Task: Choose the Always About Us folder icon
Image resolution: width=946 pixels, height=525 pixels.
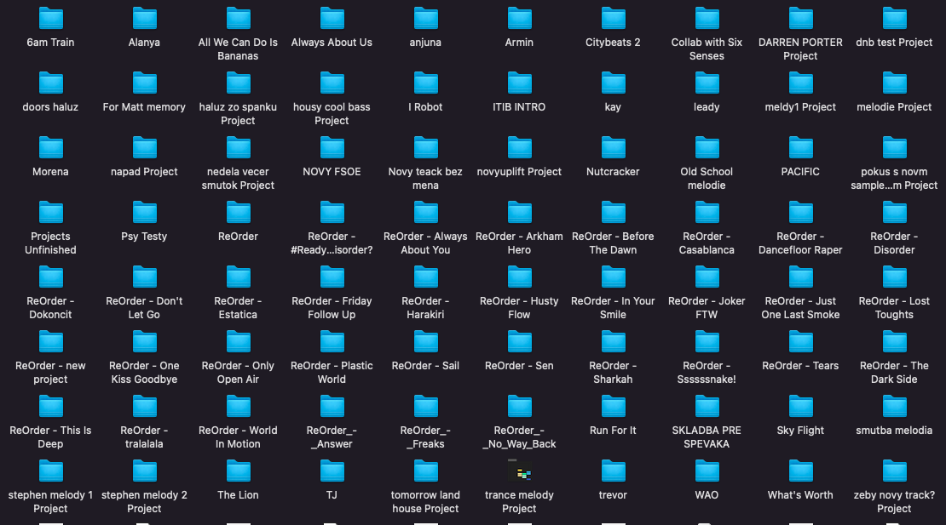Action: pyautogui.click(x=332, y=19)
